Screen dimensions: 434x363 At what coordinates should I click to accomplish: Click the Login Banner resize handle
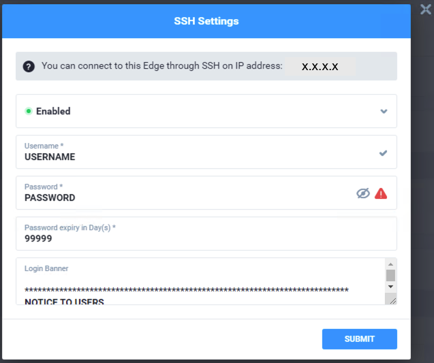[392, 300]
